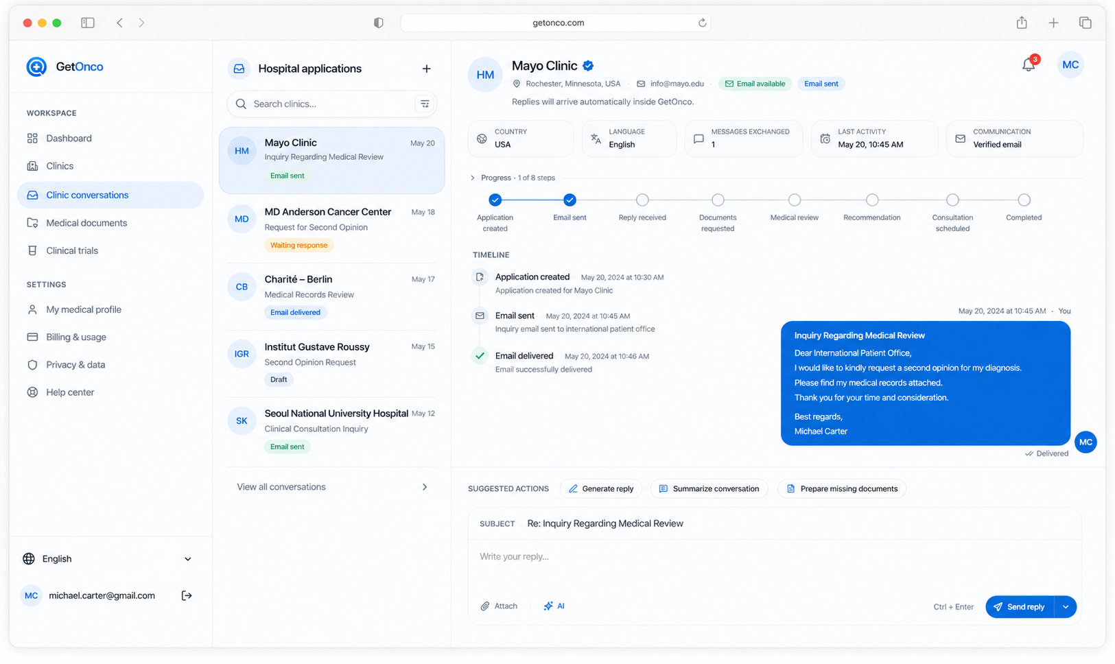Click the info@mayo.edu email address

pyautogui.click(x=677, y=84)
